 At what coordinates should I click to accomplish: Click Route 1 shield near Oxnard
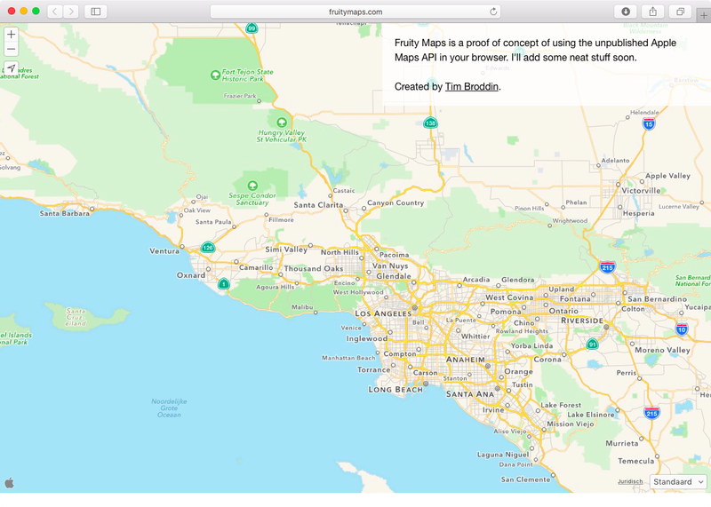point(224,284)
